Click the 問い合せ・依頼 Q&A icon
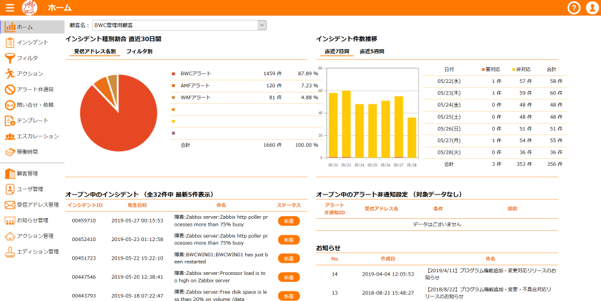601x301 pixels. point(10,105)
